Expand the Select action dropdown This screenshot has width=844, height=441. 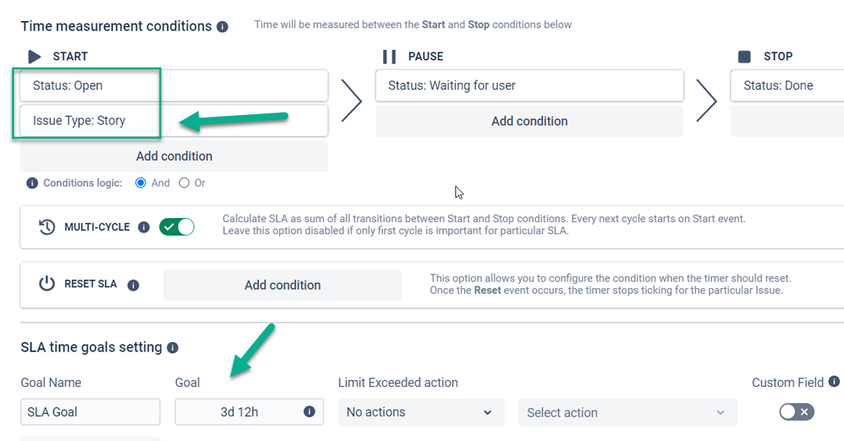pyautogui.click(x=626, y=412)
